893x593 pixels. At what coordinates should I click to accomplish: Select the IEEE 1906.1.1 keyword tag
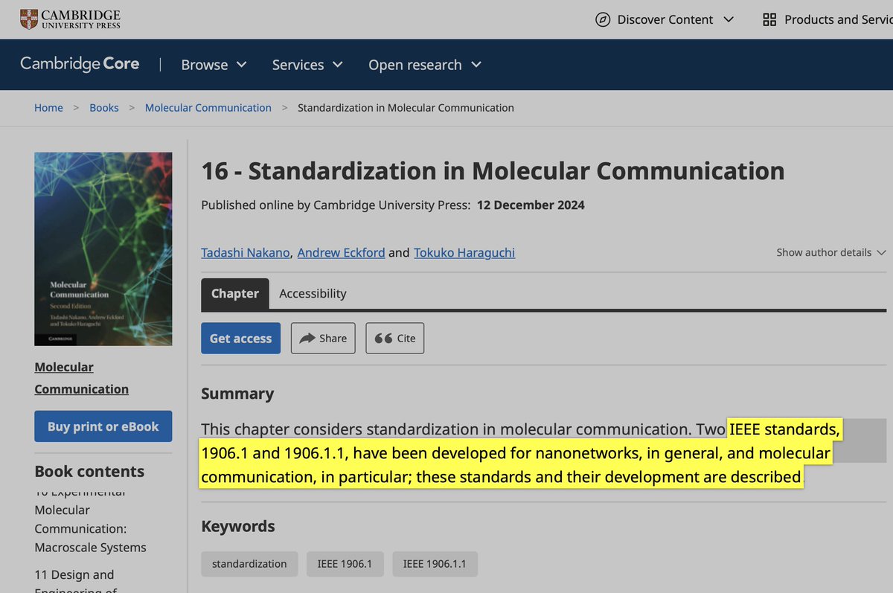pyautogui.click(x=435, y=564)
